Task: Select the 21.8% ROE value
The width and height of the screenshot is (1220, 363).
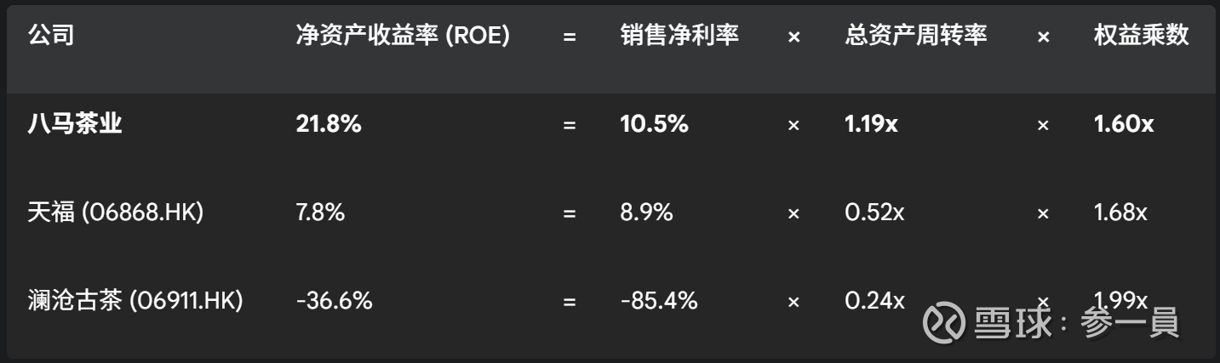Action: pos(329,124)
